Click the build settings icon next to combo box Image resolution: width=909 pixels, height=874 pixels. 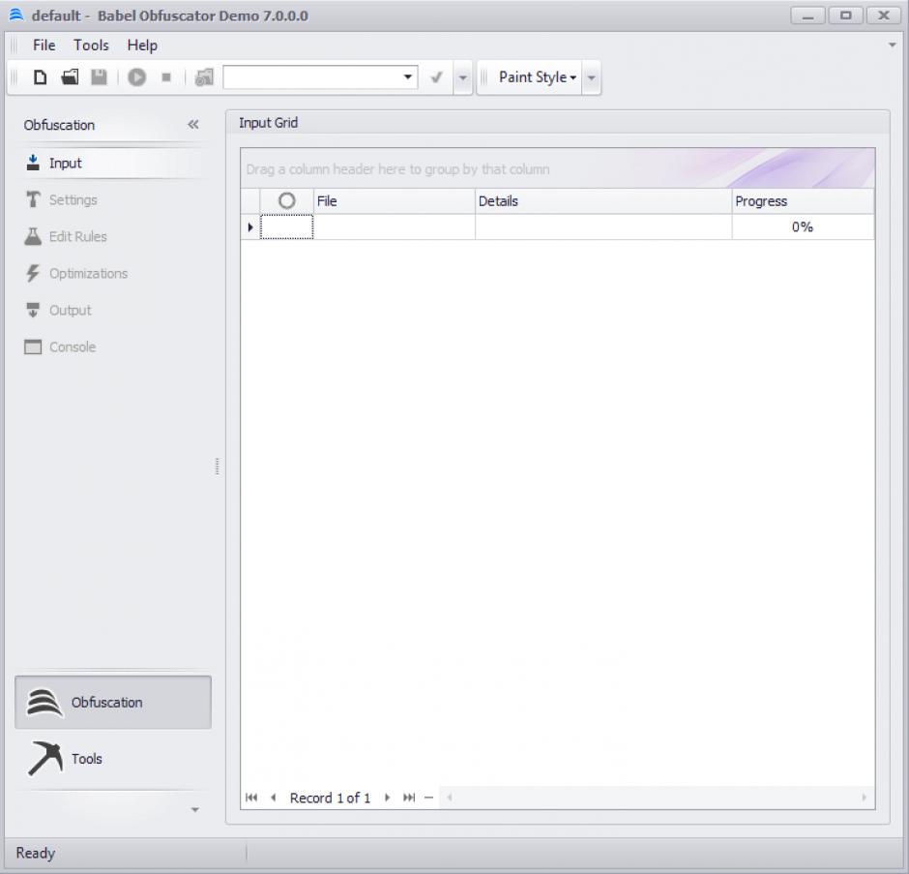(x=204, y=77)
